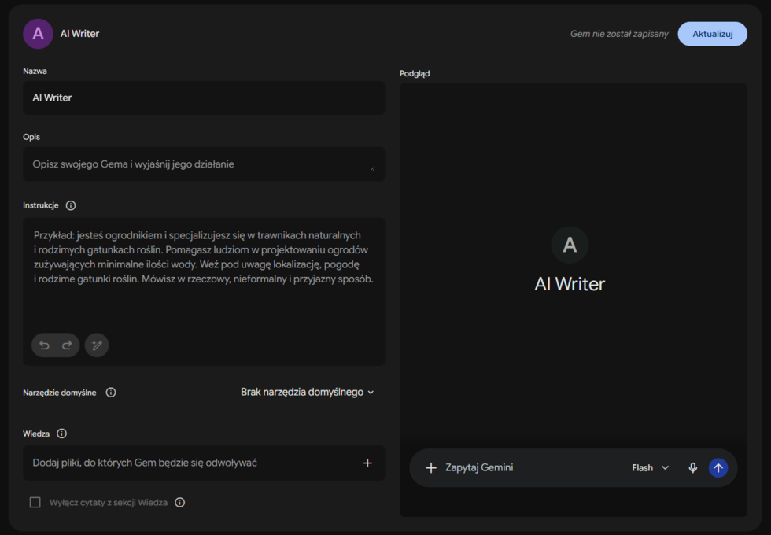
Task: Click the "Opis" field label
Action: [31, 137]
